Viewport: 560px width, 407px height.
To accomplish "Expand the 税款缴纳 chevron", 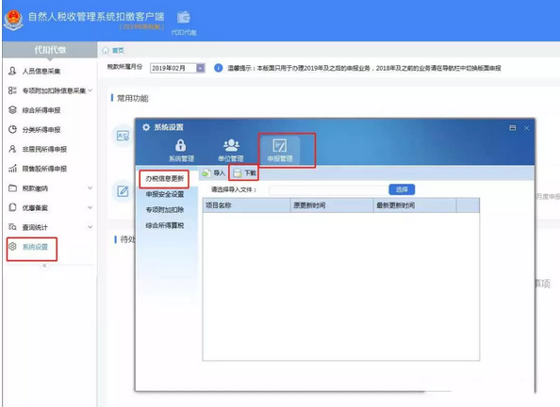I will [91, 187].
